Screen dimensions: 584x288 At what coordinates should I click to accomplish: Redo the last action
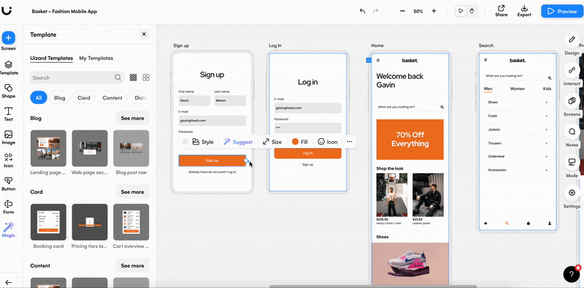coord(375,11)
